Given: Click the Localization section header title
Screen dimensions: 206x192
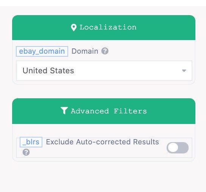Looking at the screenshot, I should (x=108, y=28).
